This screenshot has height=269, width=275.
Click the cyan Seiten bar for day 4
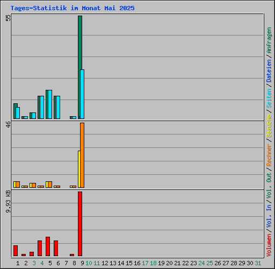point(42,107)
